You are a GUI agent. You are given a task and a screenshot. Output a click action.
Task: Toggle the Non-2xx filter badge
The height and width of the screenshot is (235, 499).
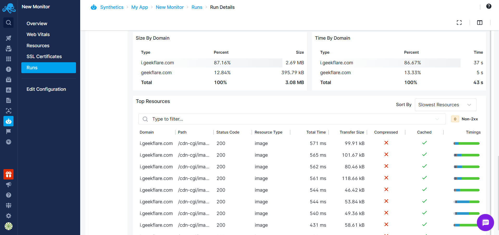point(455,119)
